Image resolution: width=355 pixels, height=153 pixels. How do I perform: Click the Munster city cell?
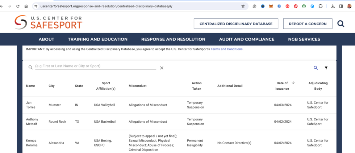[x=55, y=105]
